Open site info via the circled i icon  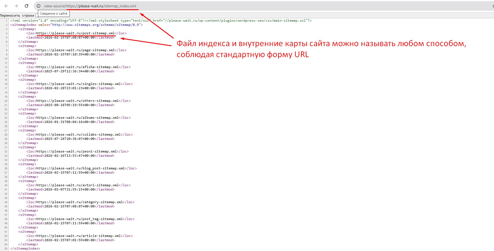click(39, 6)
